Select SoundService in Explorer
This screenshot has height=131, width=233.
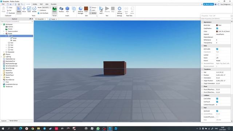point(10,80)
